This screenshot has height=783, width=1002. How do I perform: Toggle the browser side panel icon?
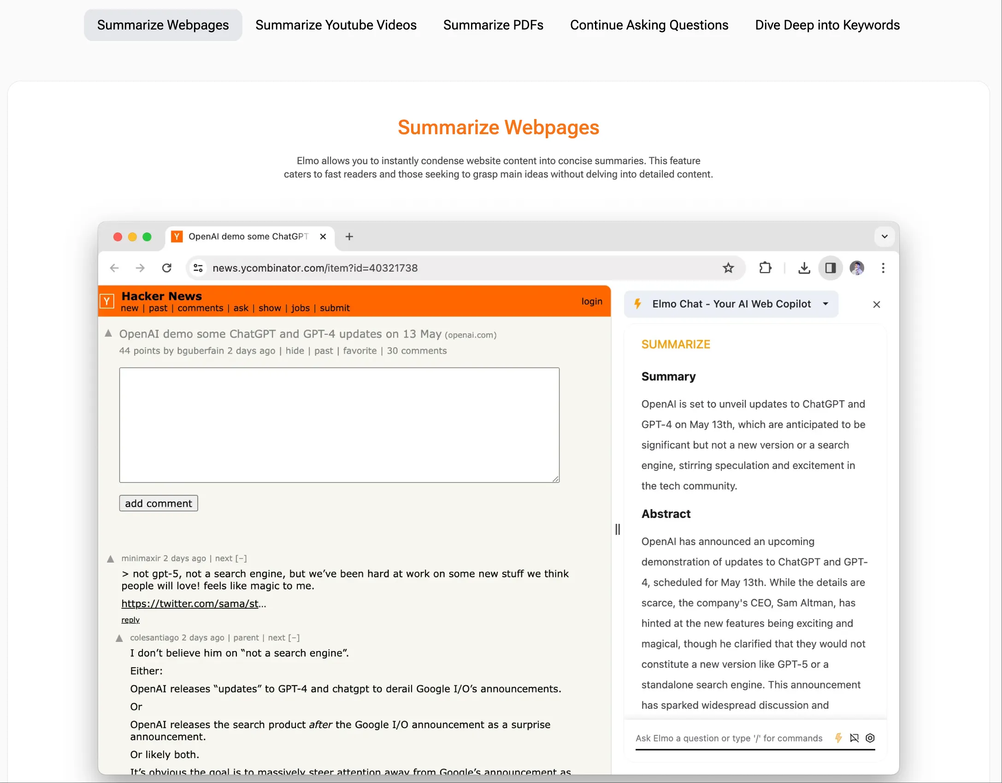(831, 268)
